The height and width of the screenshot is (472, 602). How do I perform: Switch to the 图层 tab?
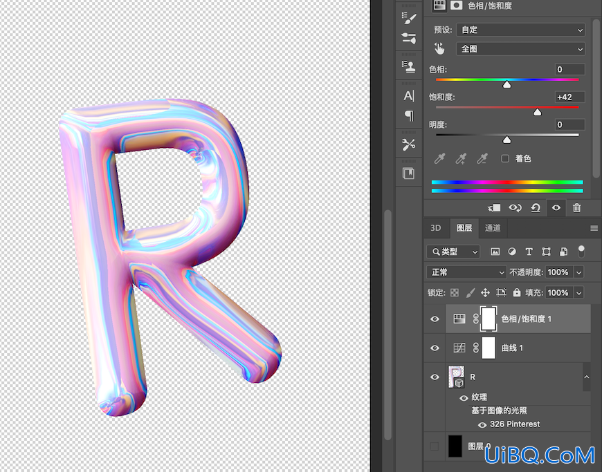click(464, 228)
